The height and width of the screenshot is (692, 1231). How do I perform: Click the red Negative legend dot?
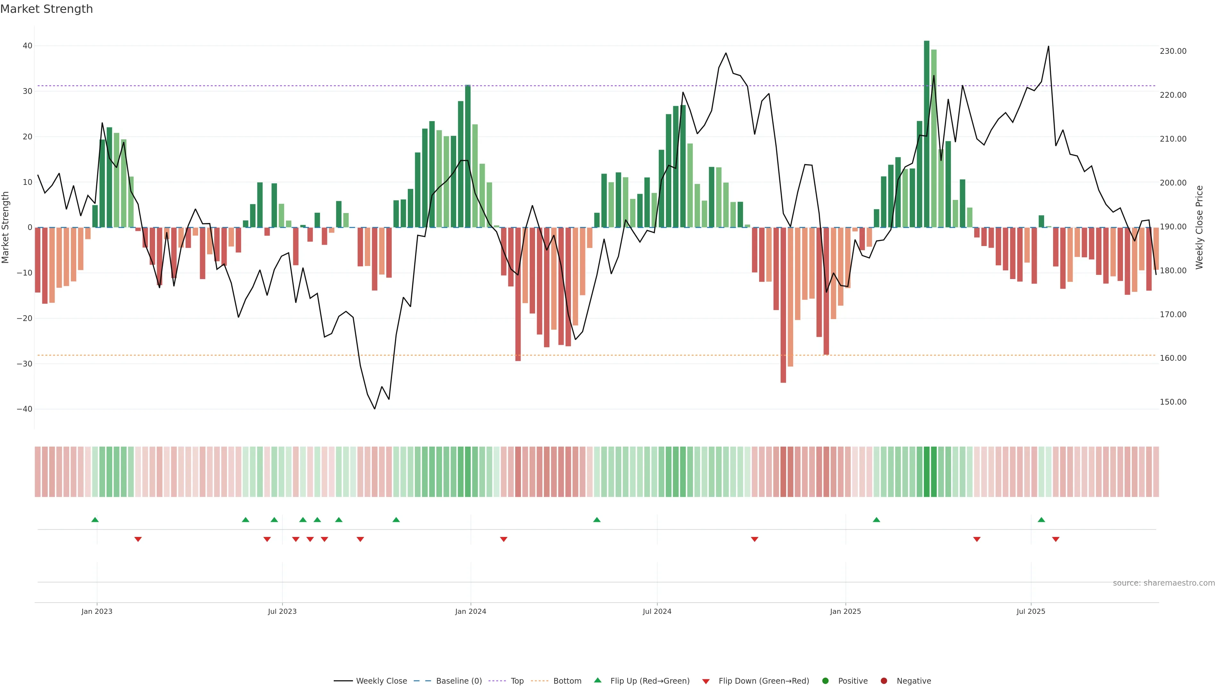pos(883,680)
